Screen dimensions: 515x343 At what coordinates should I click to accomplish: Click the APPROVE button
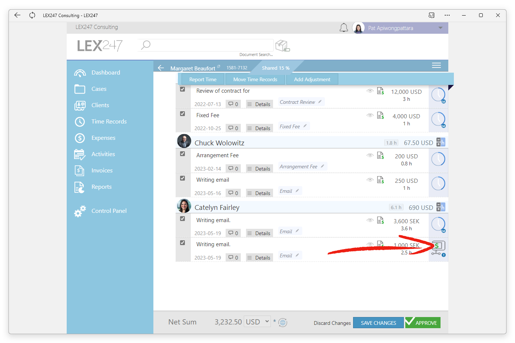coord(423,323)
